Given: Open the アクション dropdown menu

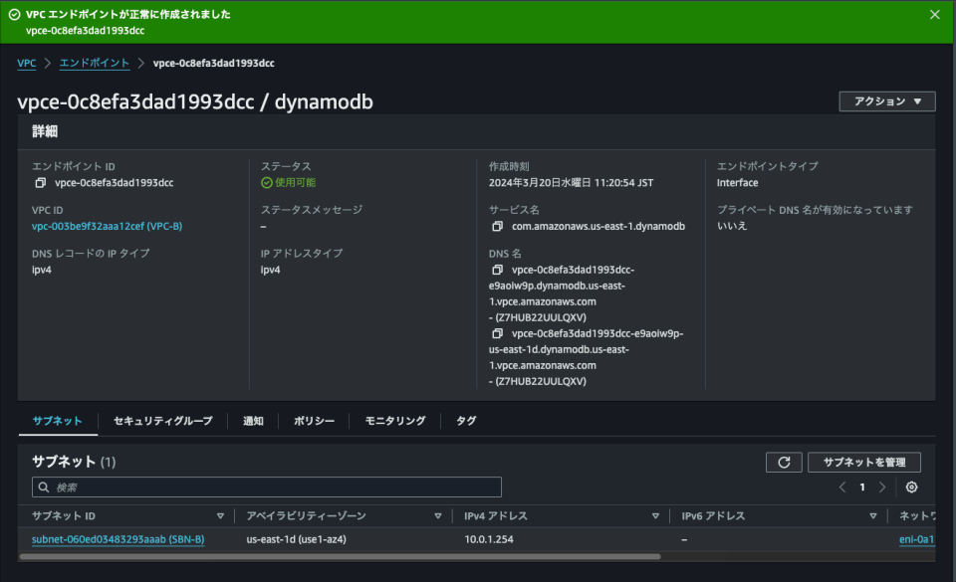Looking at the screenshot, I should tap(885, 100).
